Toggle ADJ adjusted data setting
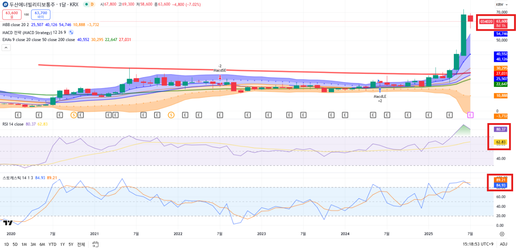Viewport: 516px width, 248px height. click(x=504, y=244)
